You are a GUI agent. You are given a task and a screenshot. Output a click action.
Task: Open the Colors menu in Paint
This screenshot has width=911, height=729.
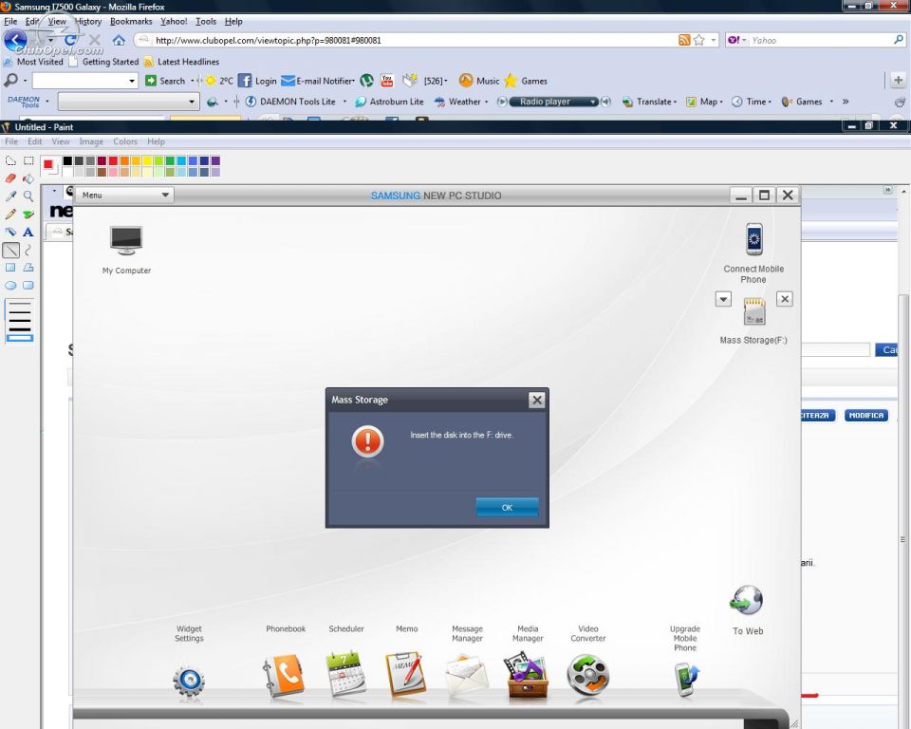(125, 141)
